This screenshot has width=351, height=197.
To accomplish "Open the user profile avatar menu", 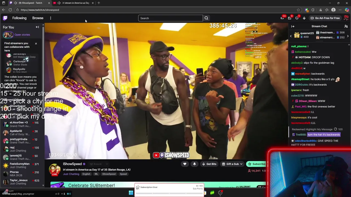I will (346, 18).
